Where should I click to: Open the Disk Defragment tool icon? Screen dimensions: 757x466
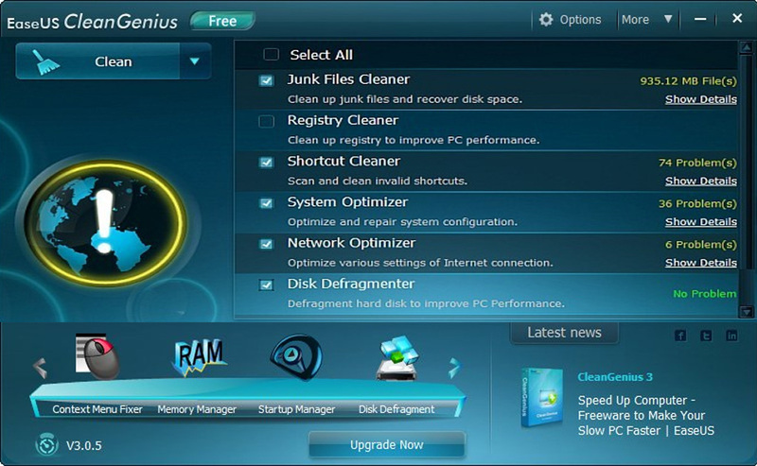click(x=396, y=357)
